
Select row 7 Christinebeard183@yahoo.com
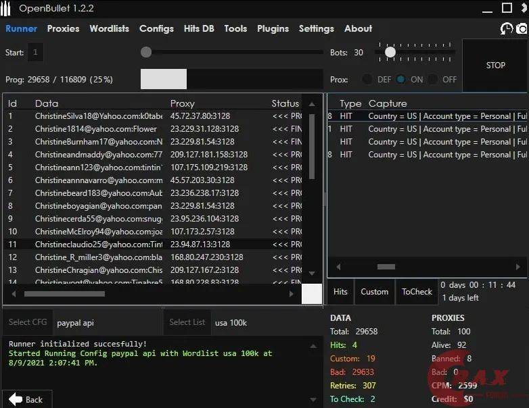coord(153,193)
